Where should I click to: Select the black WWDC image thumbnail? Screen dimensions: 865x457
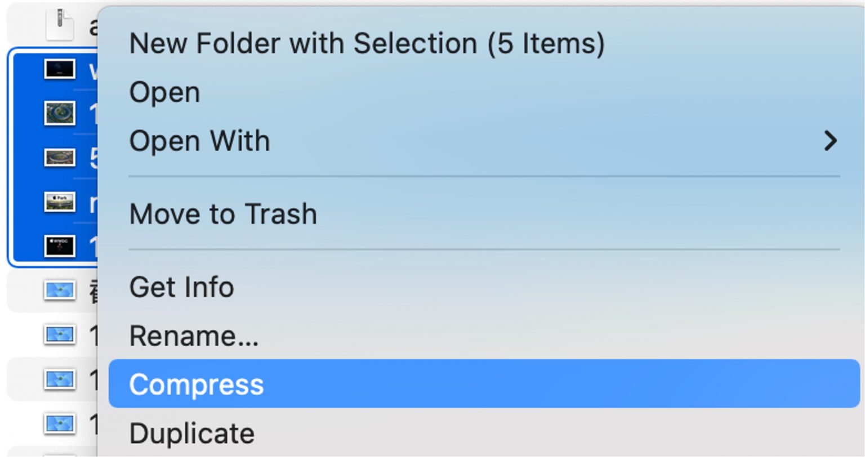tap(60, 245)
